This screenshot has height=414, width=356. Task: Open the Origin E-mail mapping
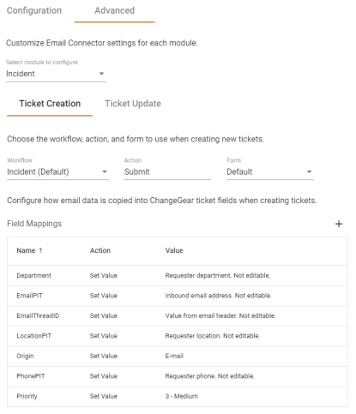178,356
